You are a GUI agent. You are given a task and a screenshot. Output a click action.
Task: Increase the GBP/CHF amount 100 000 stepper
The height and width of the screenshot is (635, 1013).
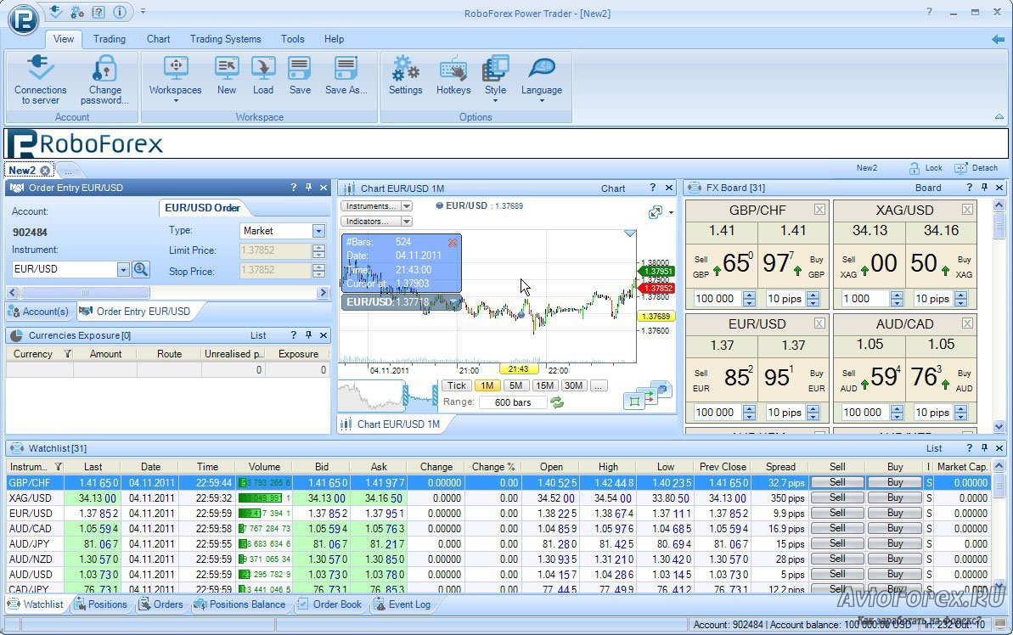coord(750,295)
